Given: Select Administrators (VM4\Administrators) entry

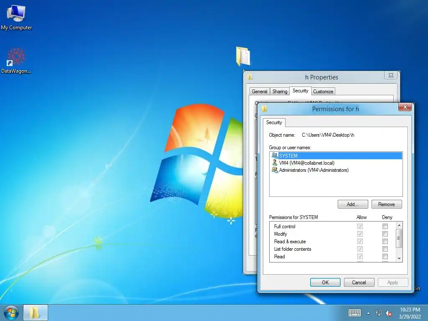Looking at the screenshot, I should pyautogui.click(x=313, y=170).
